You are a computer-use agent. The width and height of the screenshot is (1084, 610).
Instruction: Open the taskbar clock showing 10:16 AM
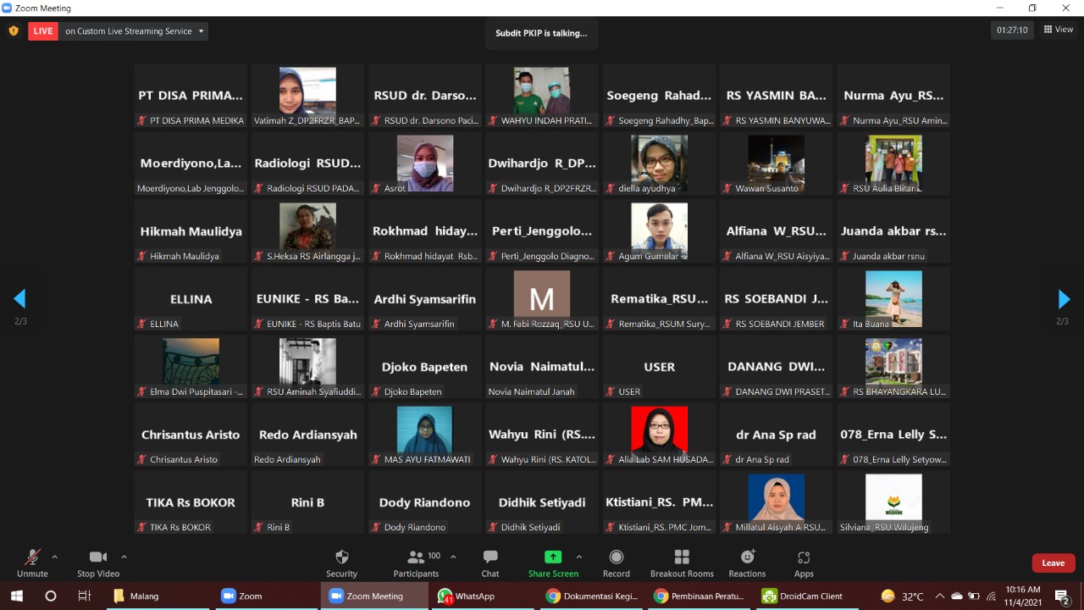point(1023,596)
